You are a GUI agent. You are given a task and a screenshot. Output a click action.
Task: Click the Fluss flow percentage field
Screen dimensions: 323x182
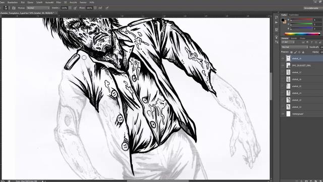(89, 8)
